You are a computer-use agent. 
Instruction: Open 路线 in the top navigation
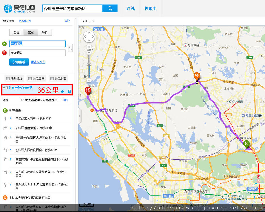pyautogui.click(x=130, y=9)
